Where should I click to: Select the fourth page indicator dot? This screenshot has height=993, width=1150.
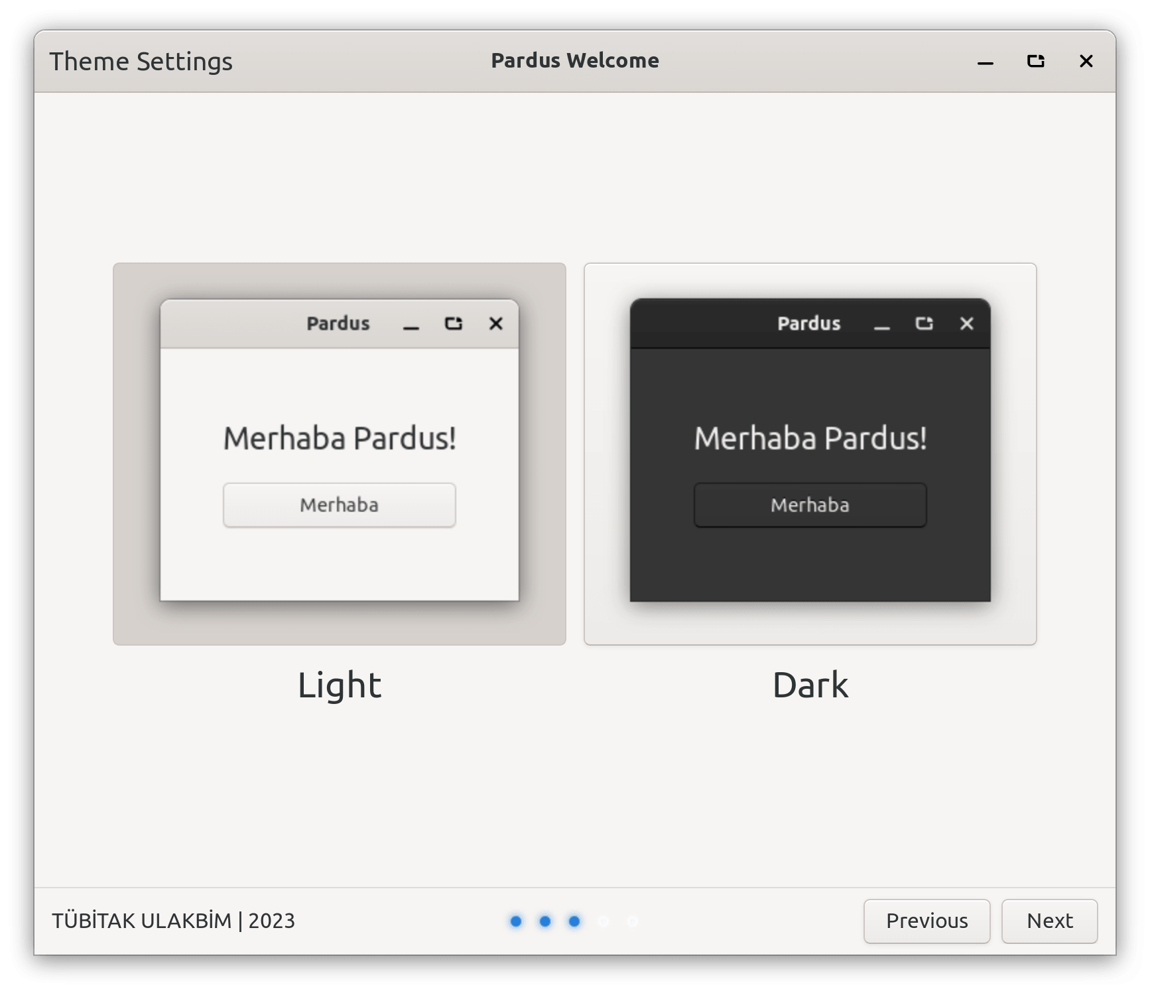pos(604,921)
